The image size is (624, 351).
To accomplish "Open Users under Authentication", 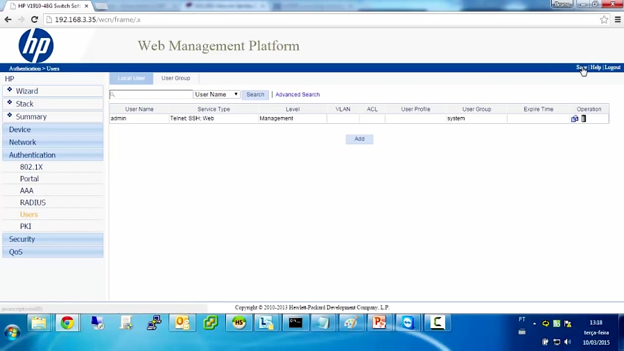I will 29,215.
